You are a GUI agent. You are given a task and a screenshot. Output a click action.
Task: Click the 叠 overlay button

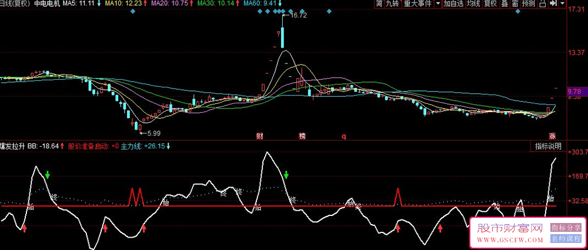coord(505,4)
